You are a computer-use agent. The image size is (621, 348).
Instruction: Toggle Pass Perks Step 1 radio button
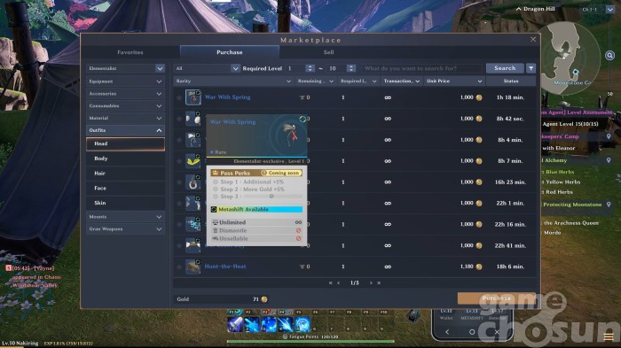[216, 182]
